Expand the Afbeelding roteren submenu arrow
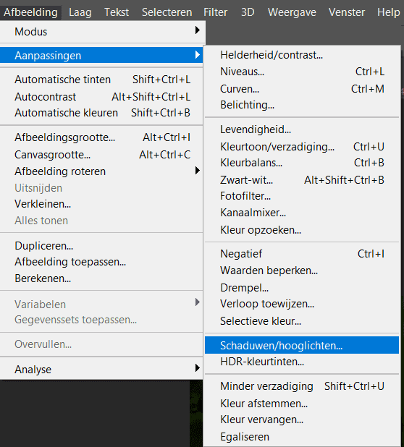 pos(197,171)
